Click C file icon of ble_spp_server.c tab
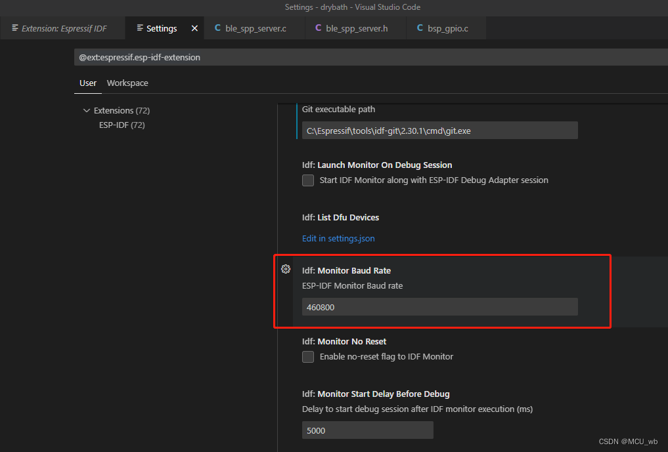The width and height of the screenshot is (668, 452). (x=217, y=28)
